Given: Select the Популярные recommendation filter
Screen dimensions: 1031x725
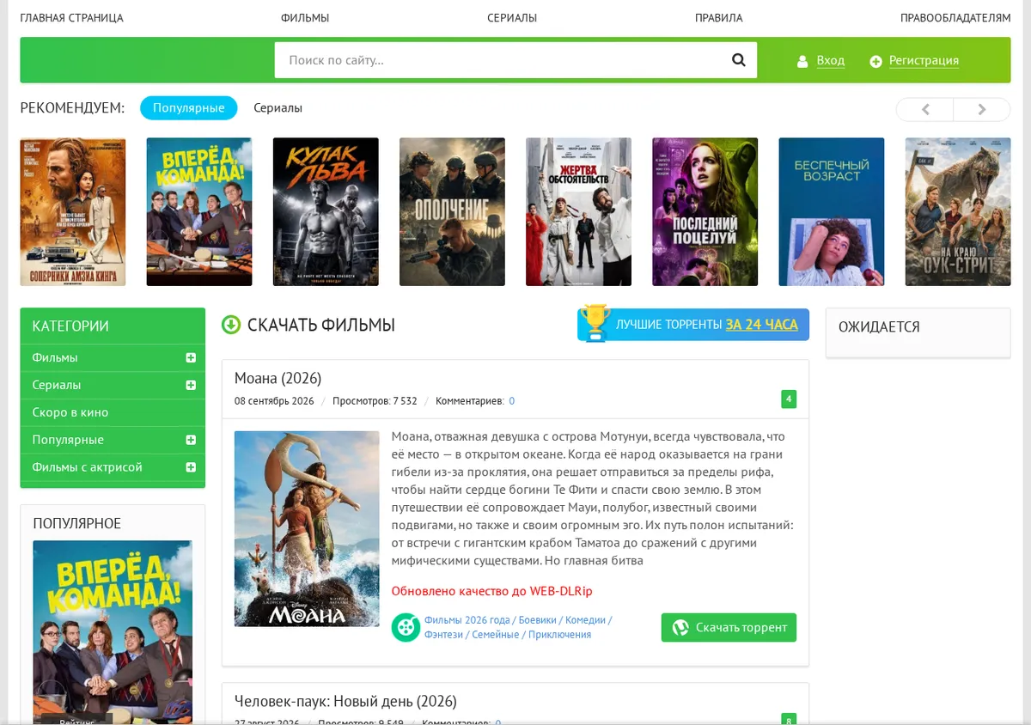Looking at the screenshot, I should click(189, 108).
